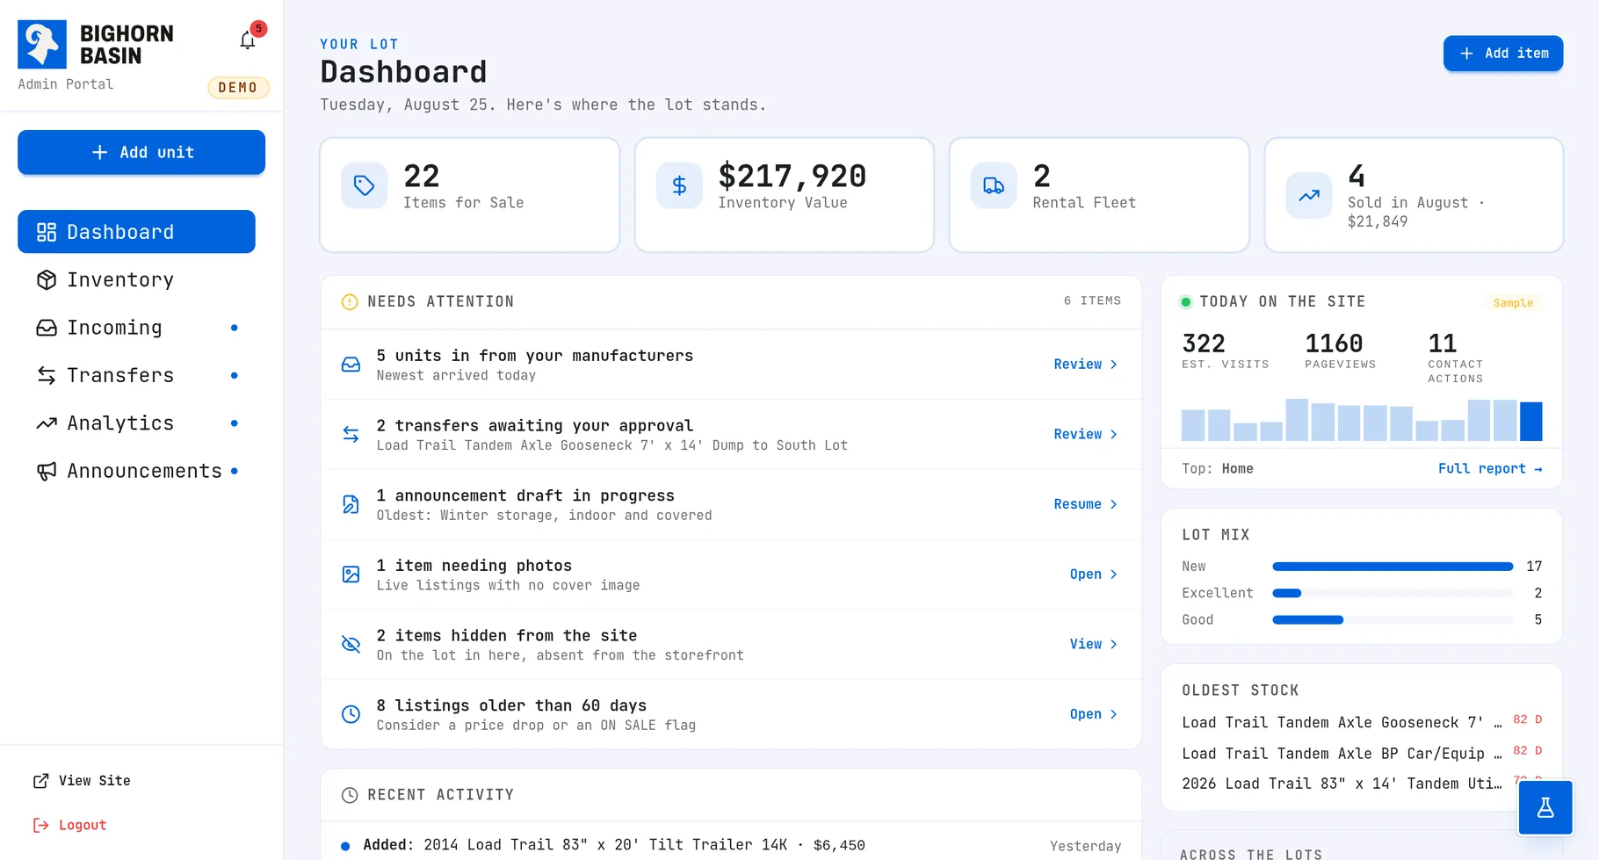Click the 6 ITEMS count label
Screen dimensions: 1599x860
1092,301
